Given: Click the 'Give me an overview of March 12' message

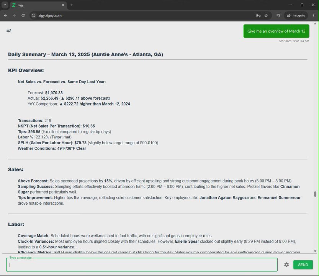Looking at the screenshot, I should click(276, 31).
